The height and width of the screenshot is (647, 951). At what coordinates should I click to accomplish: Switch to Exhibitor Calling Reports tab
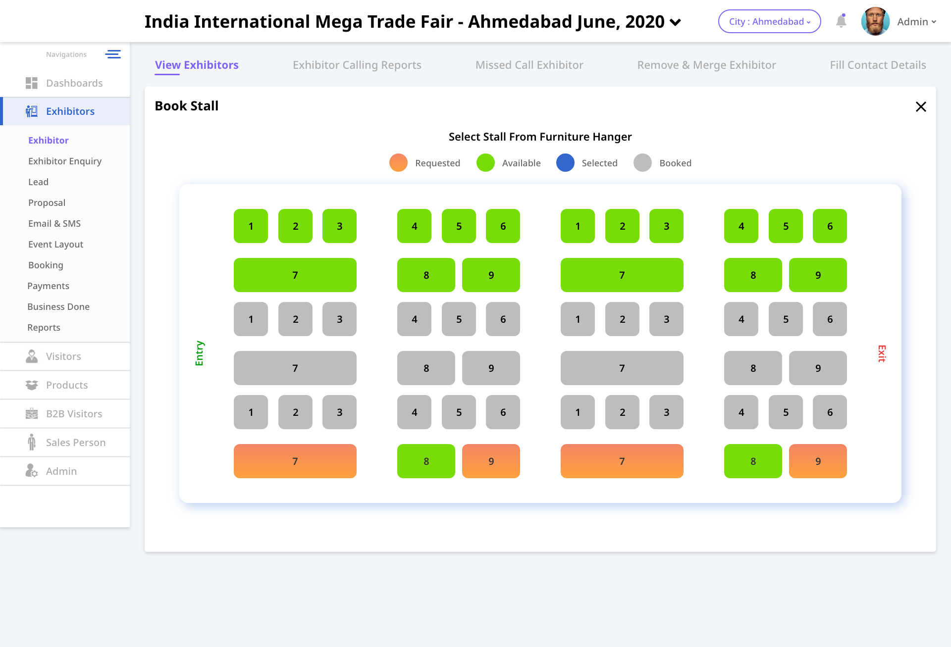pyautogui.click(x=357, y=65)
